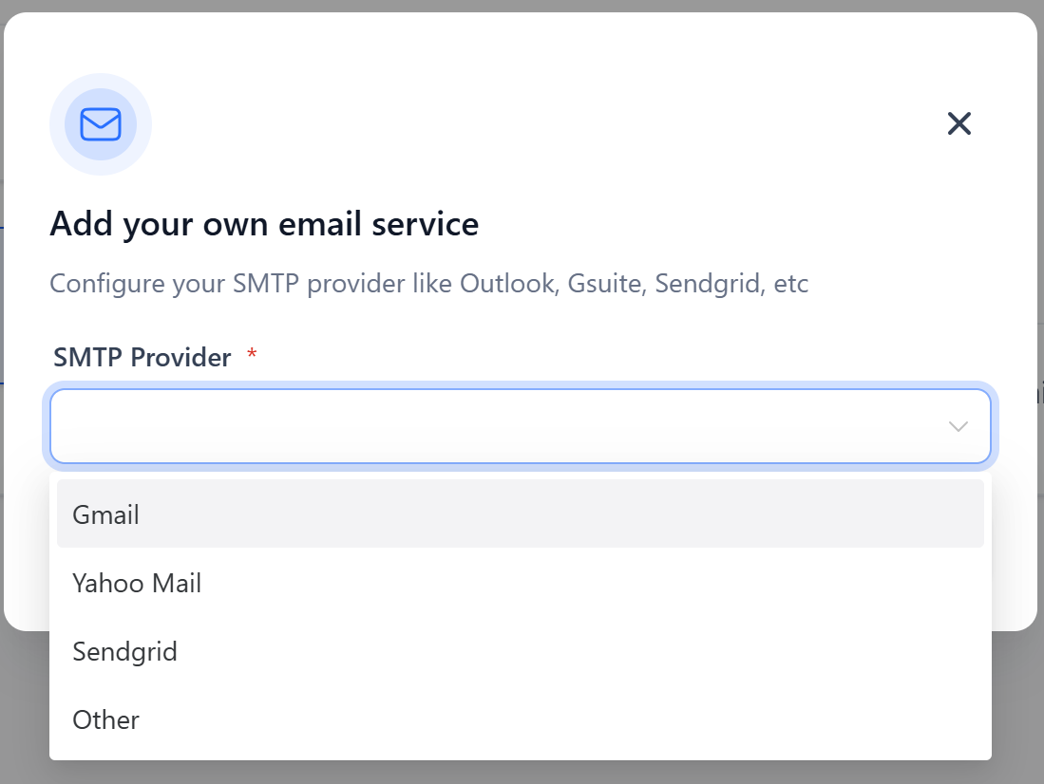The width and height of the screenshot is (1044, 784).
Task: Click the blue envelope mail icon
Action: click(101, 124)
